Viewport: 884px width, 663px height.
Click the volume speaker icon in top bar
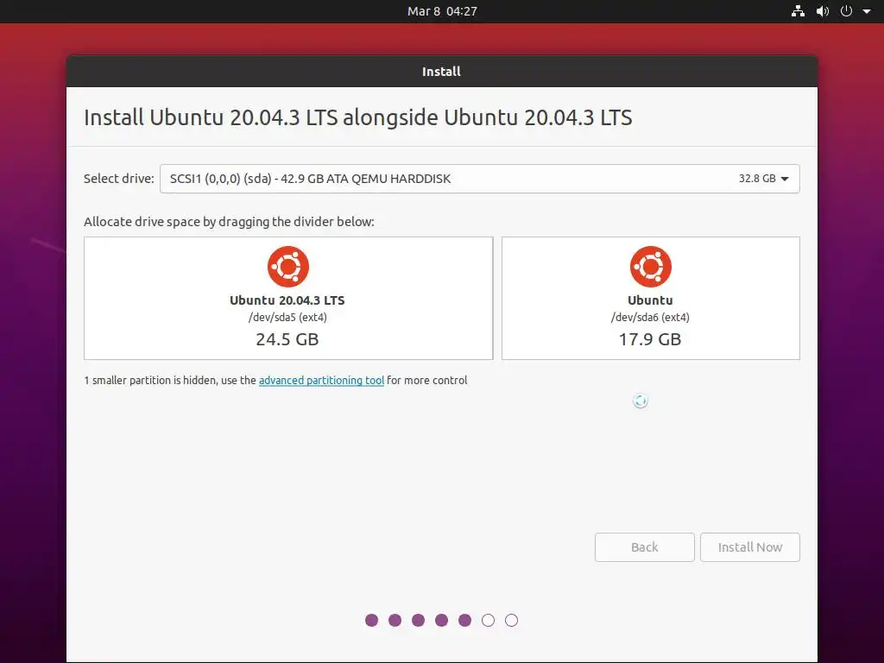[823, 11]
